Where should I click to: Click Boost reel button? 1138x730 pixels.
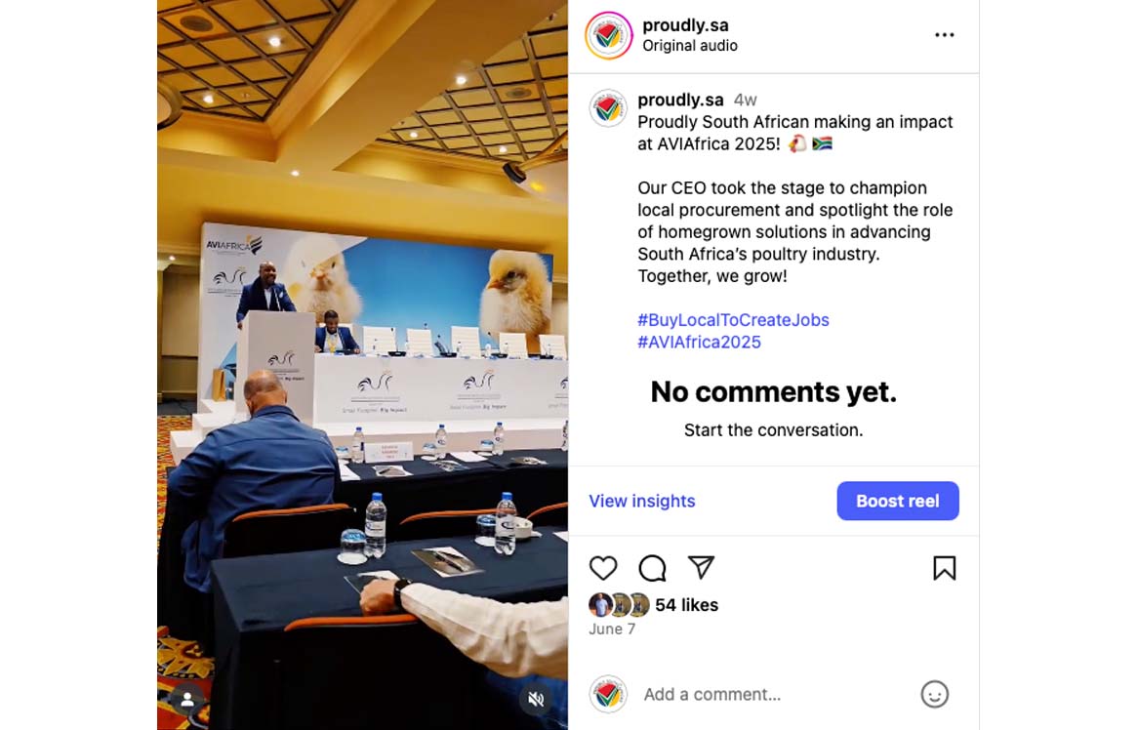point(898,501)
